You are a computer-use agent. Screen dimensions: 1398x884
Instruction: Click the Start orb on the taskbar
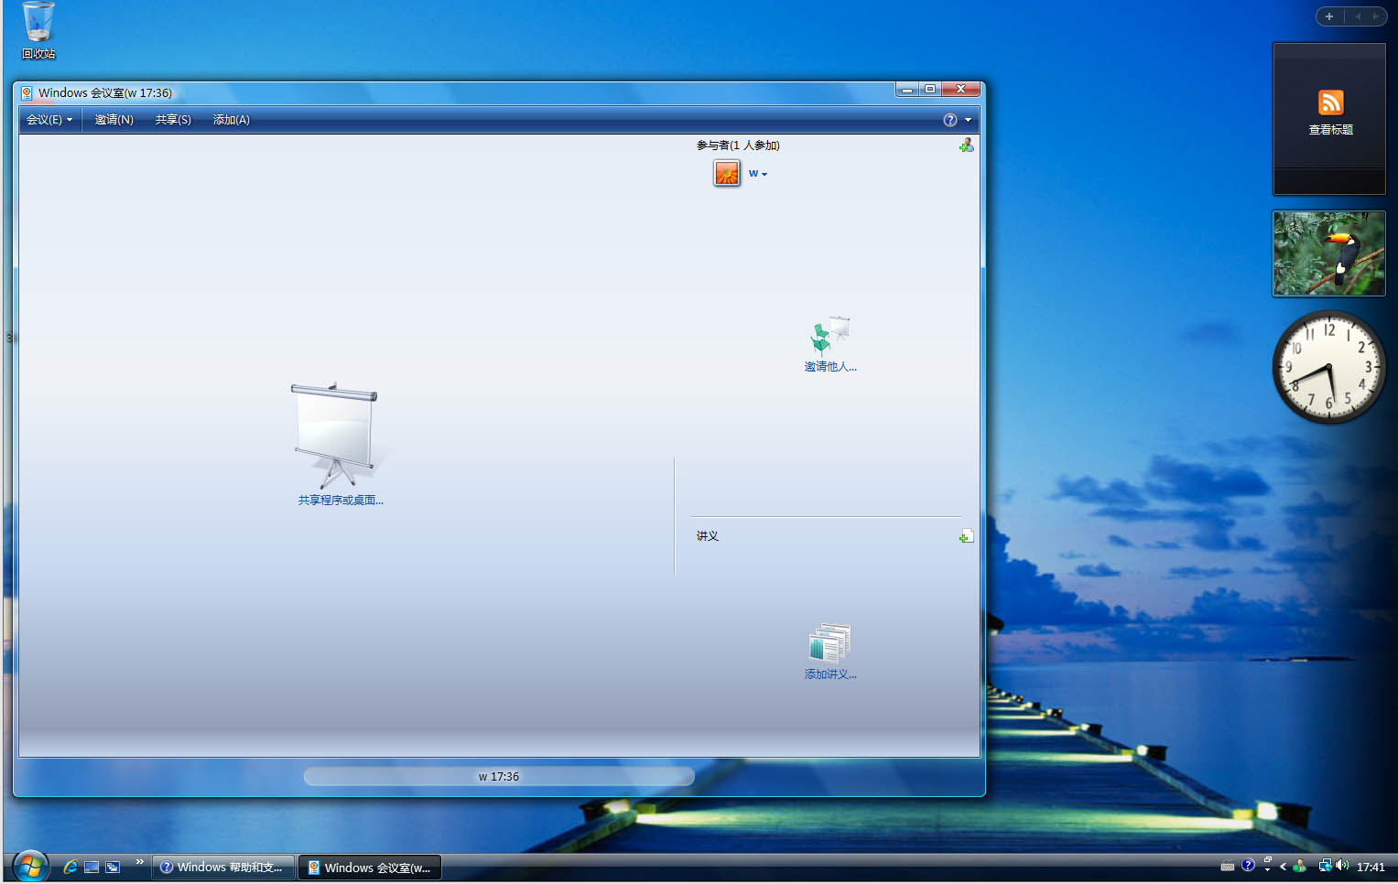pos(29,865)
